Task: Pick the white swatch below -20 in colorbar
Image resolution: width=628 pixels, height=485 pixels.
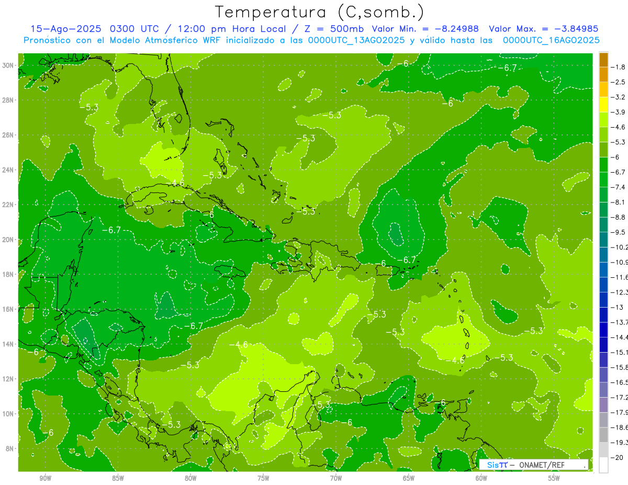Action: point(603,465)
